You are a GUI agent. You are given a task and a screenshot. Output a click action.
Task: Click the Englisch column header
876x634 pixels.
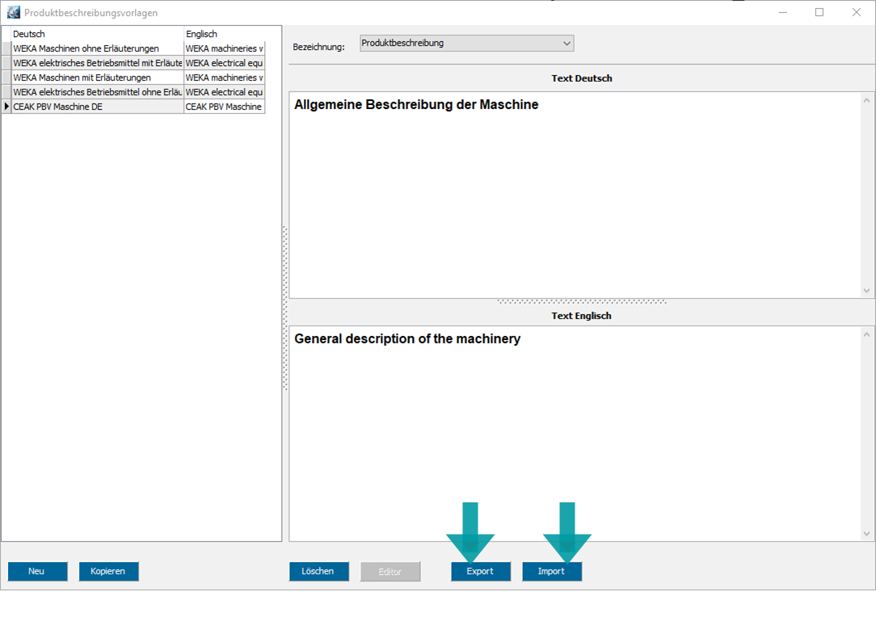point(224,34)
